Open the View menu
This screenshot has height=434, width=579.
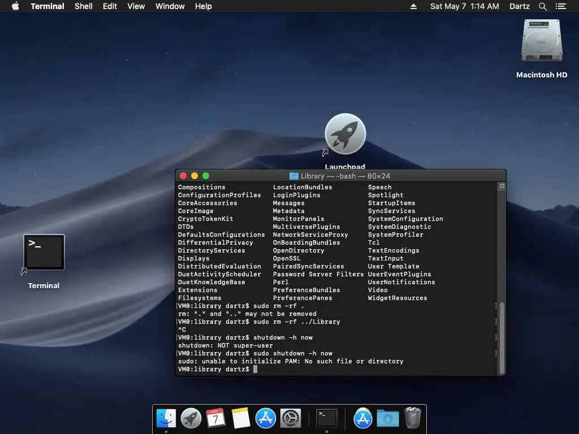pyautogui.click(x=136, y=6)
